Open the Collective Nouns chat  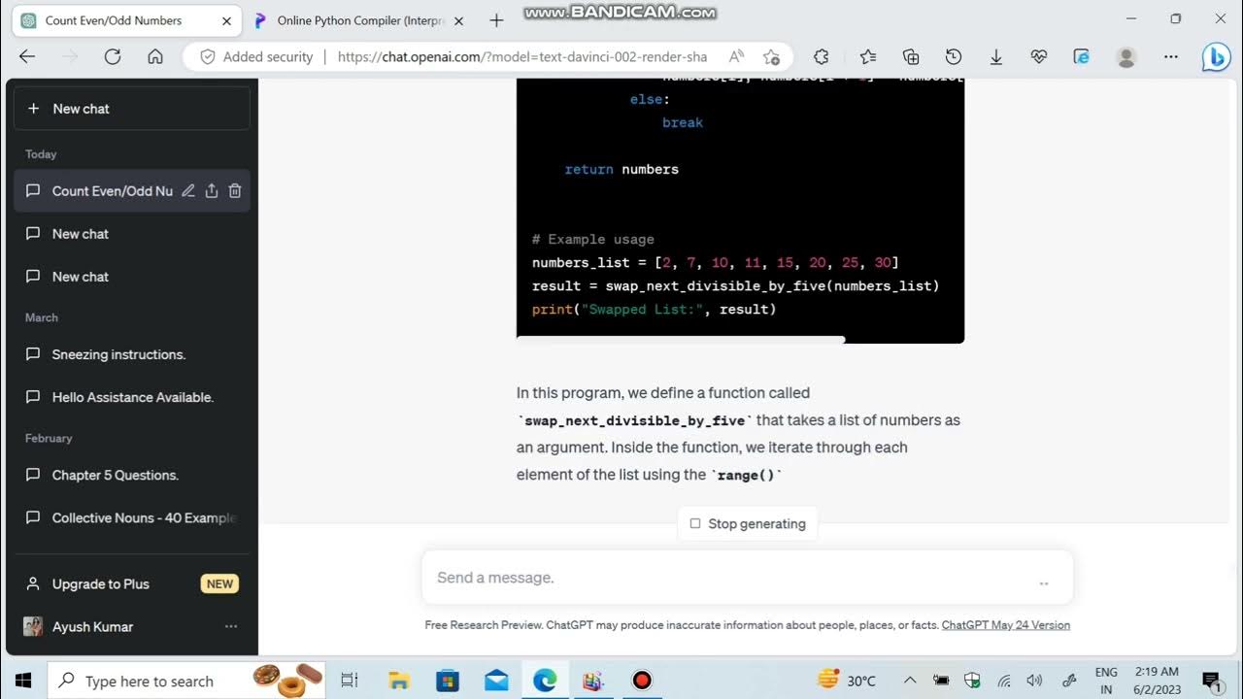(132, 517)
